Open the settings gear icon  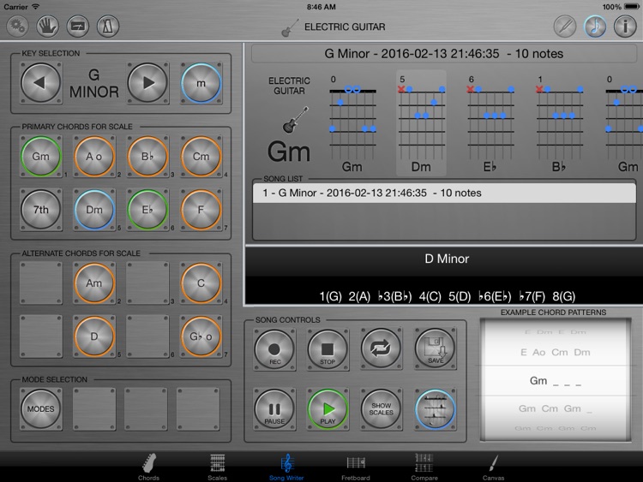17,26
